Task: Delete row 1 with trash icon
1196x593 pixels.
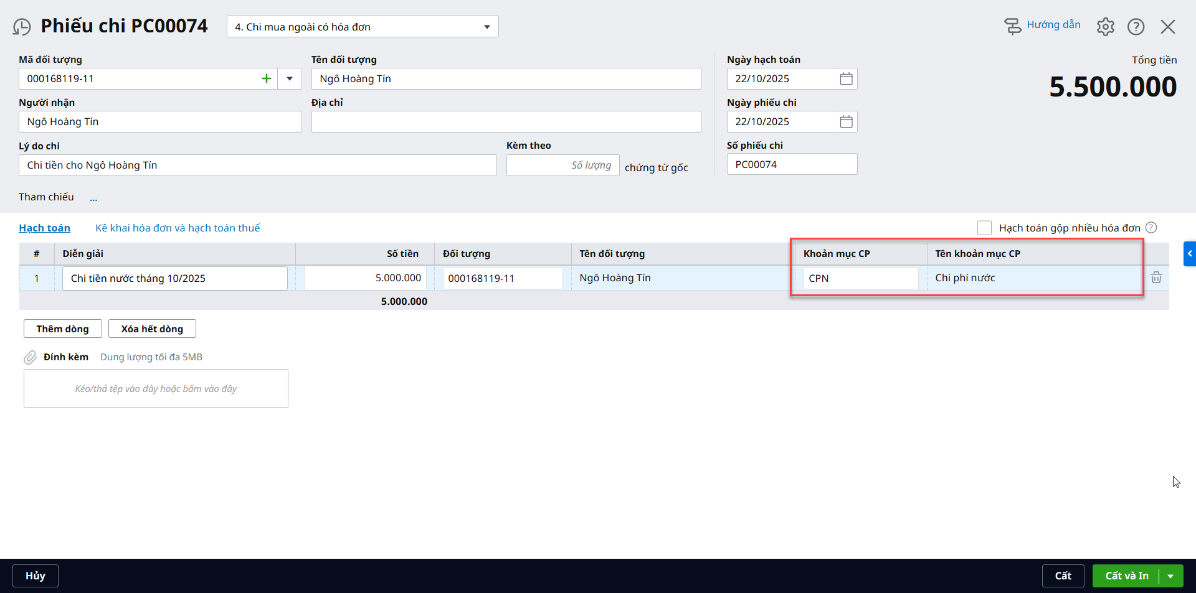Action: click(1156, 278)
